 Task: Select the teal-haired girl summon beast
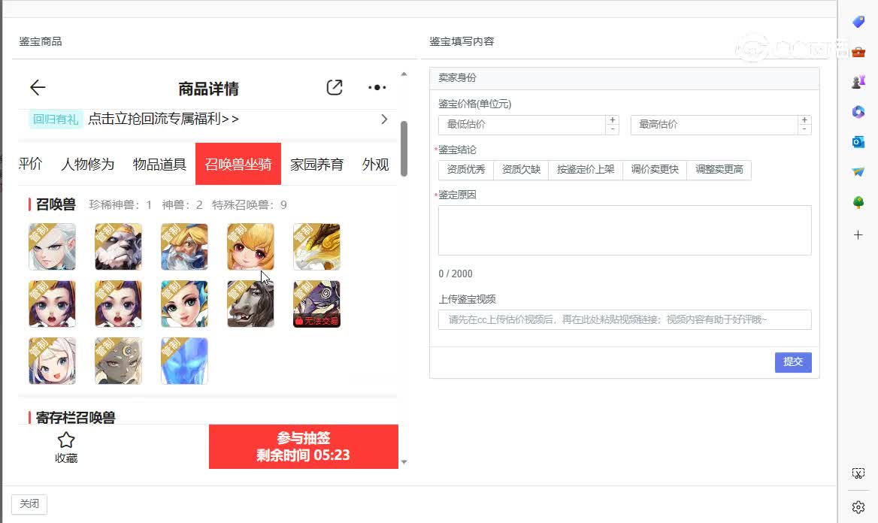(x=184, y=304)
